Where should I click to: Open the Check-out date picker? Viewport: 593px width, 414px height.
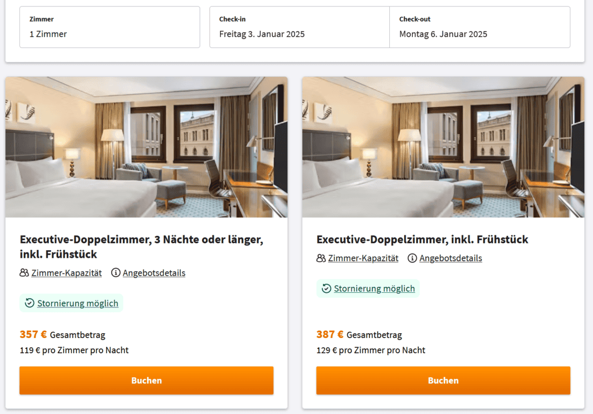coord(479,27)
